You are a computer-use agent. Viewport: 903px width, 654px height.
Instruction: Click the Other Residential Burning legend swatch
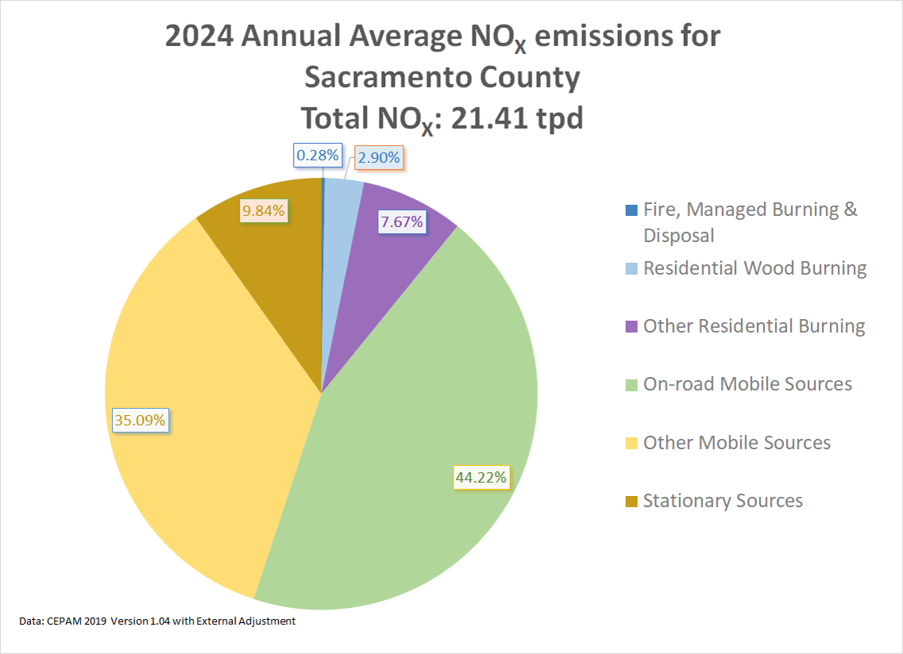click(x=631, y=326)
